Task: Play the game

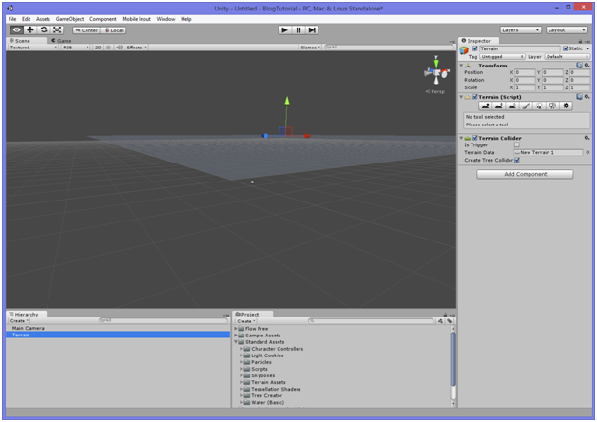Action: coord(285,30)
